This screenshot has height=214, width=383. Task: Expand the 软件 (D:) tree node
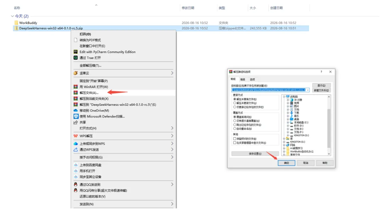click(288, 126)
